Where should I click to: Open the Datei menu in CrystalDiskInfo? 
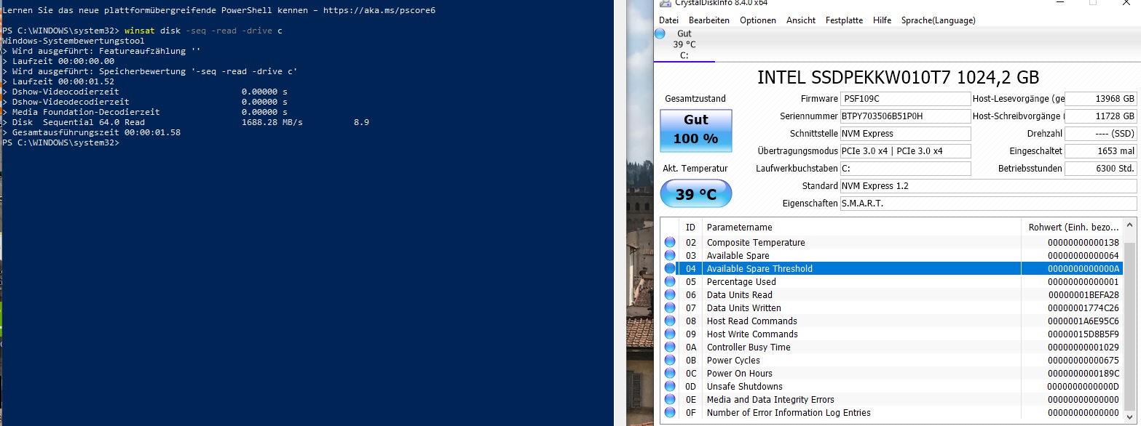pyautogui.click(x=668, y=20)
